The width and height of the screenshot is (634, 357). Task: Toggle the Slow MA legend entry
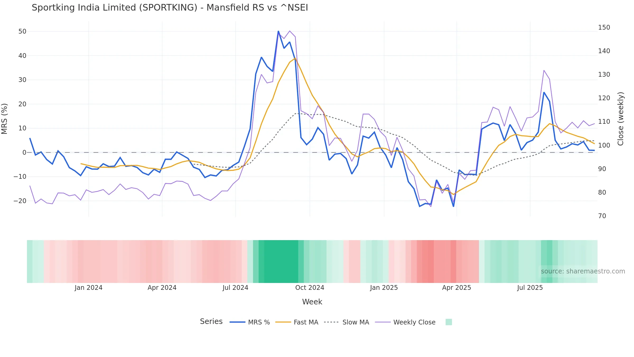[x=346, y=322]
